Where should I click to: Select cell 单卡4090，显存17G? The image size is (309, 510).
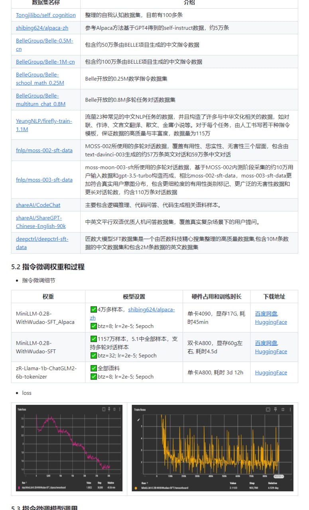click(216, 318)
